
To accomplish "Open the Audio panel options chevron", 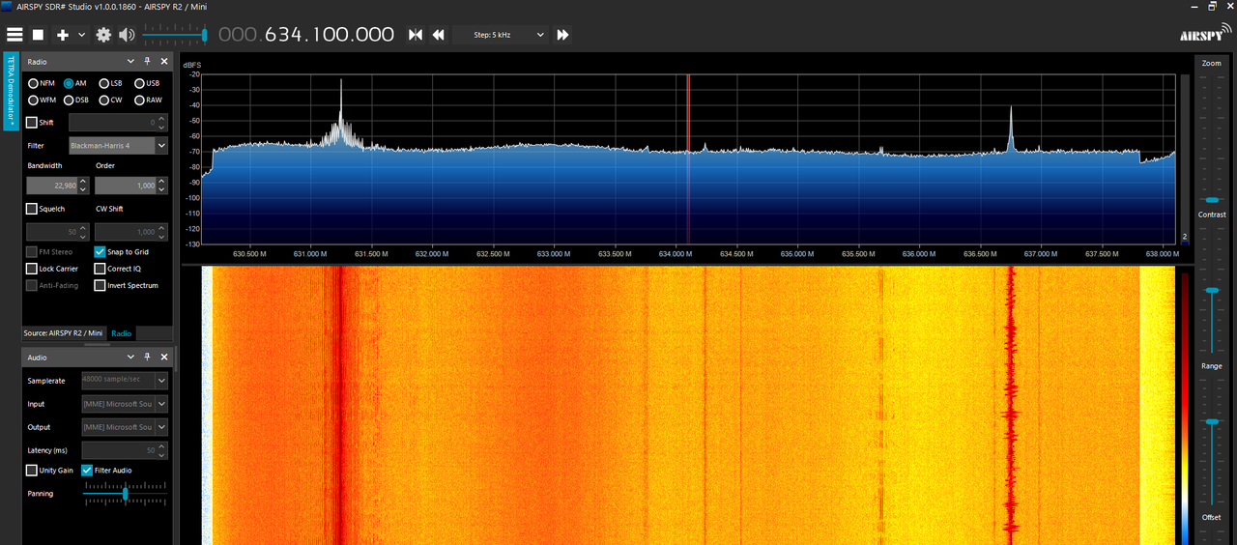I will (x=131, y=358).
